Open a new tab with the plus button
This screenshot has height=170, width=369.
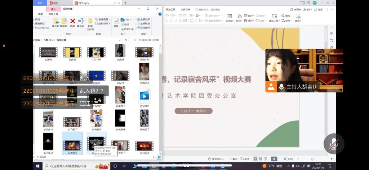point(125,3)
